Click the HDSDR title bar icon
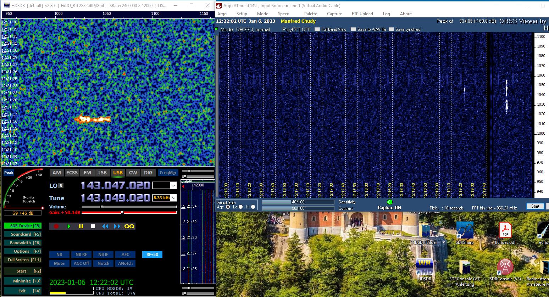Screen dimensions: 549x297 6,6
